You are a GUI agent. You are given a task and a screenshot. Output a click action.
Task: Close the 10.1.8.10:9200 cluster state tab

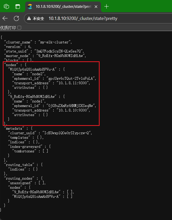(x=96, y=7)
